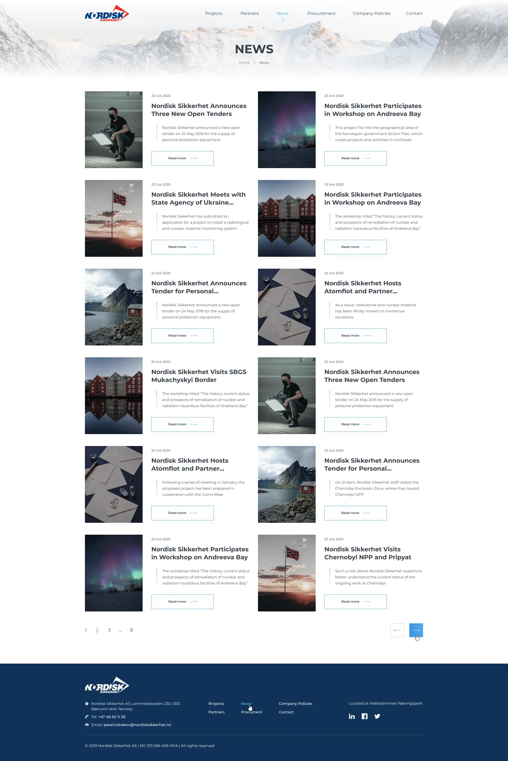Open headline Nordisk Sikkerhet Meets with State Agency
This screenshot has width=508, height=761.
click(198, 198)
